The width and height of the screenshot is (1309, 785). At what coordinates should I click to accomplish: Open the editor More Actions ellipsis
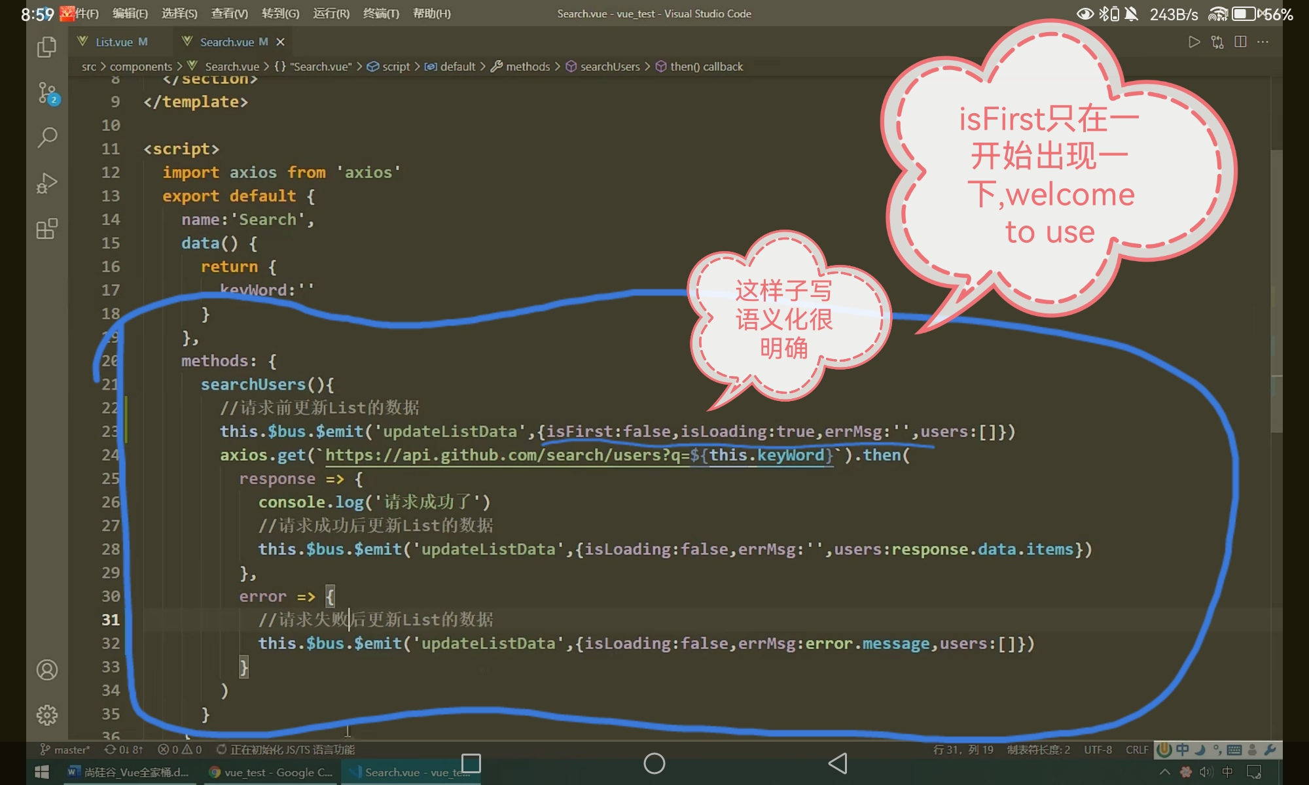point(1263,42)
